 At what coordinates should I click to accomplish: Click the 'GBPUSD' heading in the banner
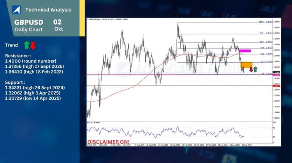point(29,22)
